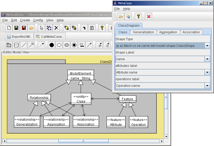The width and height of the screenshot is (214, 146).
Task: Select the solid diagonal arrow tool
Action: (x=89, y=45)
